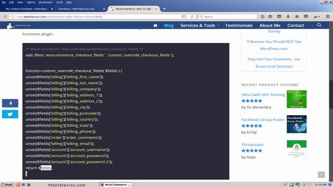This screenshot has height=187, width=333.
Task: Open the Edit menu
Action: (11, 2)
